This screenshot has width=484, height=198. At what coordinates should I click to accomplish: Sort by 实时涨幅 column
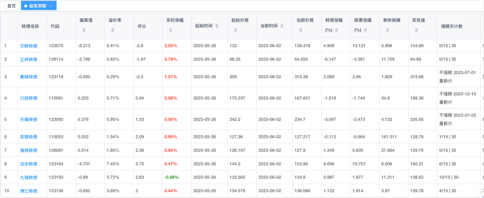tap(170, 30)
